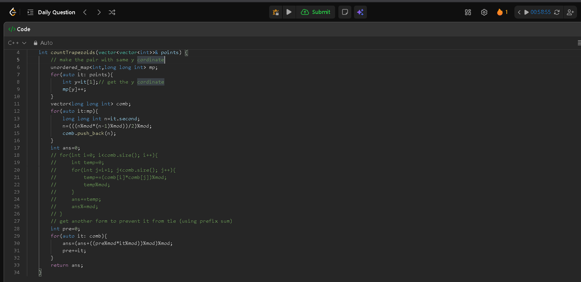Pick a random question shuffle icon

click(112, 12)
